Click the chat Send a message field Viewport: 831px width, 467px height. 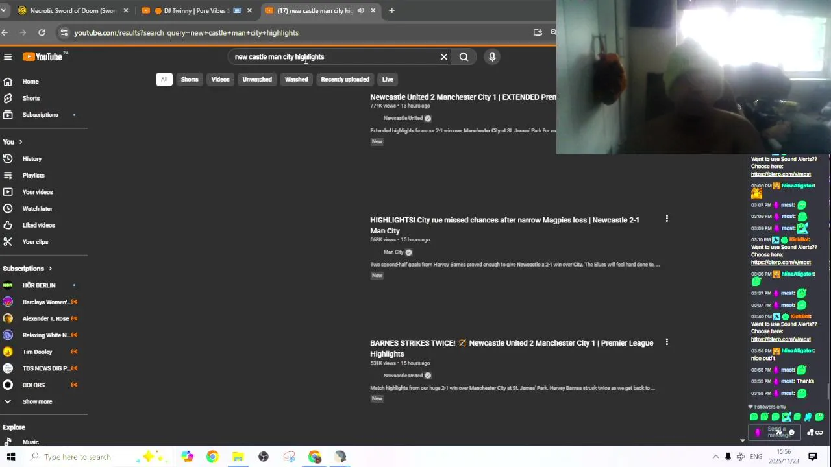776,432
